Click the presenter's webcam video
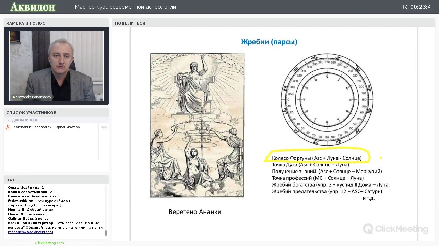Screen dimensions: 439x246 pos(56,66)
